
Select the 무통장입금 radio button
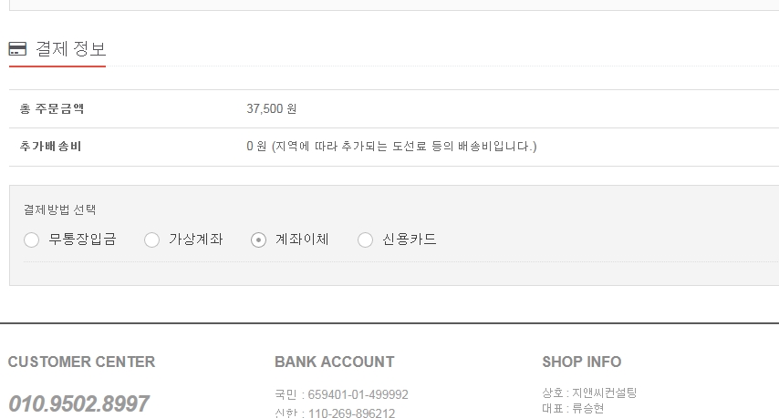31,240
